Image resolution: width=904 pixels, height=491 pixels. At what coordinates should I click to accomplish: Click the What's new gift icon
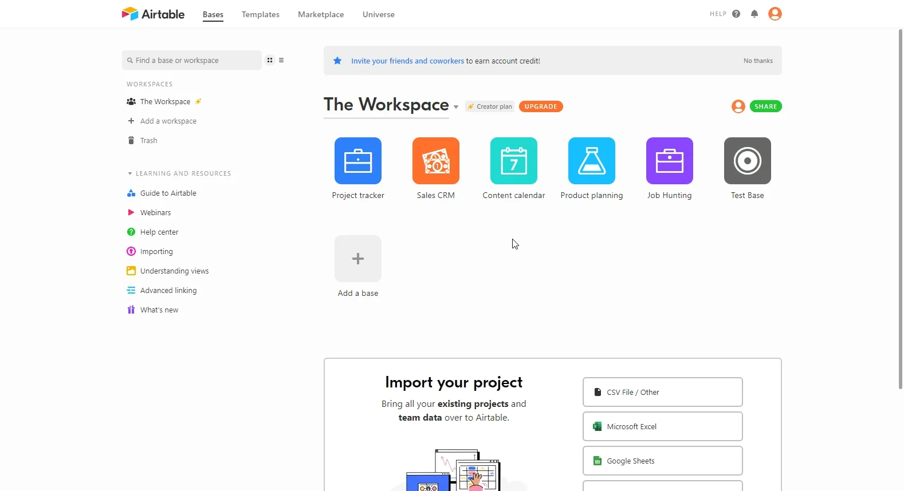pos(131,310)
